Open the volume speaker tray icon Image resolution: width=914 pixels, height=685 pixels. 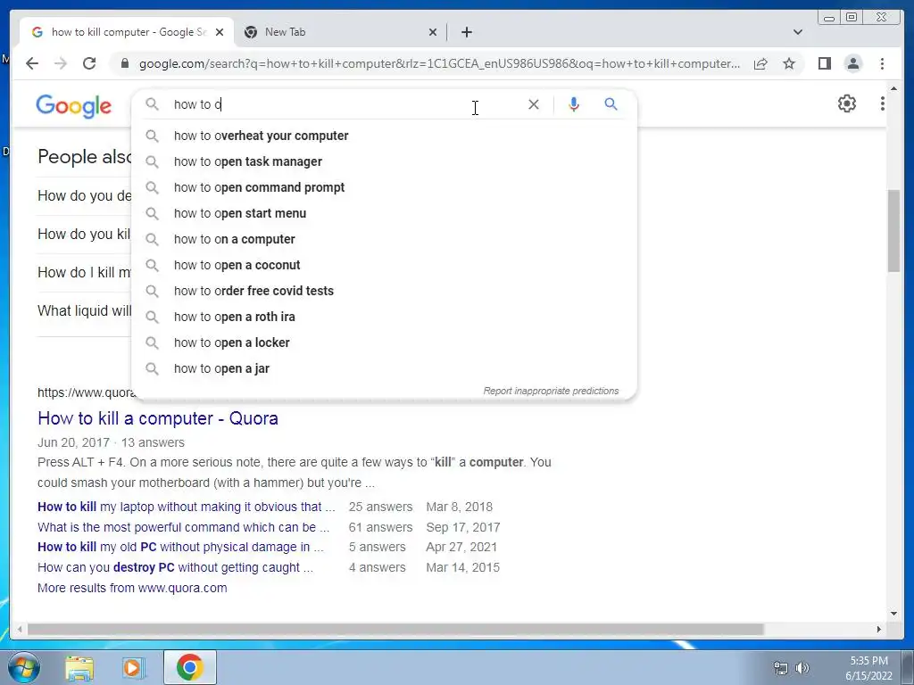tap(802, 668)
